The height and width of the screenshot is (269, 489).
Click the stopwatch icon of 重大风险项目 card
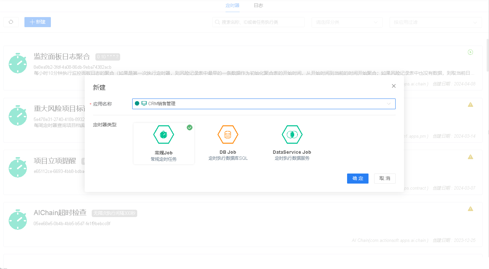coord(18,115)
